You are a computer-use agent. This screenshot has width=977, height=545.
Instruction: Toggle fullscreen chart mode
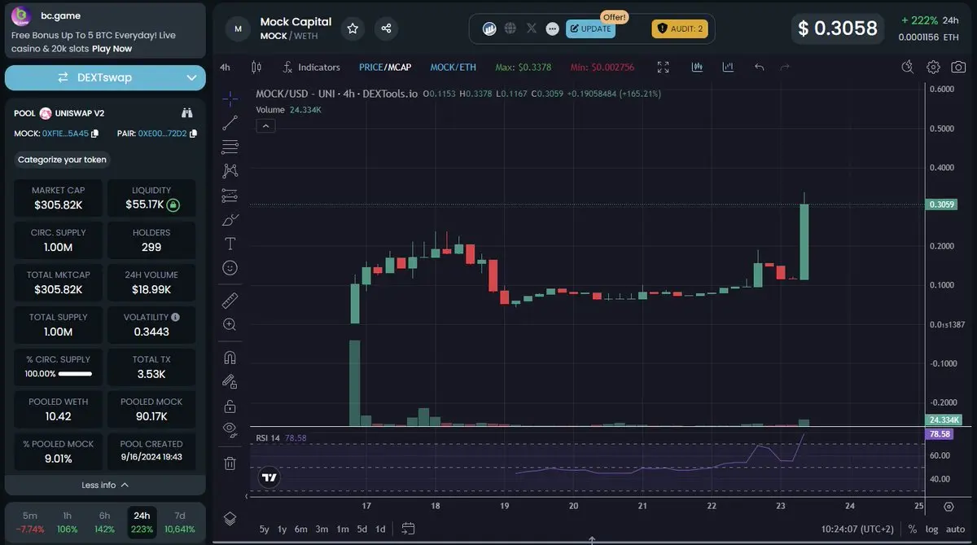click(664, 67)
